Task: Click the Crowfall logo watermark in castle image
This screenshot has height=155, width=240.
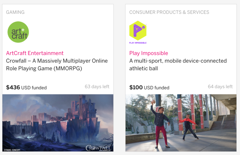Action: pyautogui.click(x=98, y=148)
